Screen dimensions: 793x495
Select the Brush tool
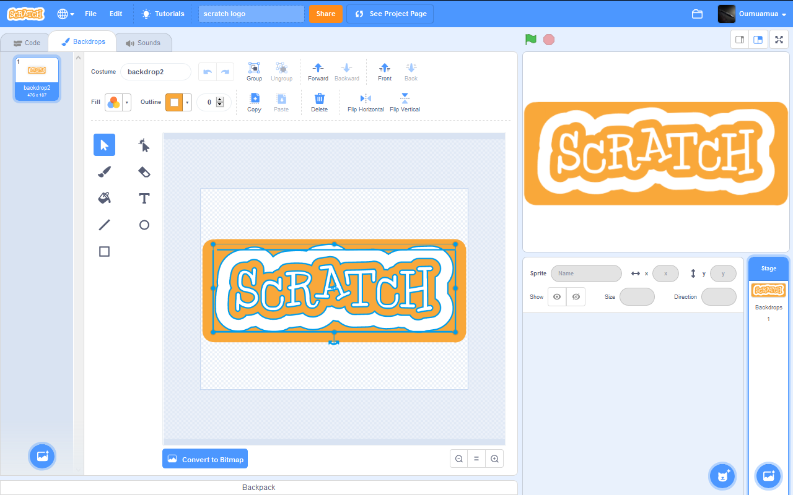click(x=104, y=172)
